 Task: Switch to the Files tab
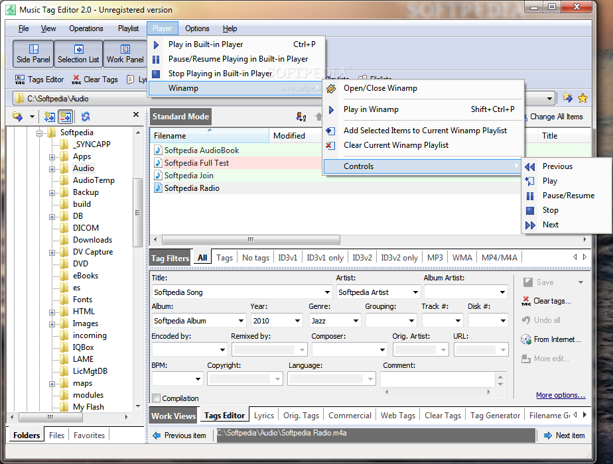(x=56, y=435)
